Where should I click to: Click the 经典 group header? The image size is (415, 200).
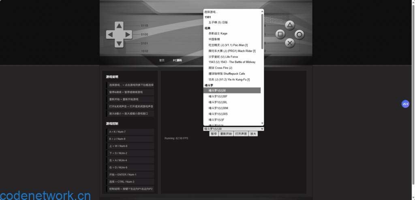[207, 28]
